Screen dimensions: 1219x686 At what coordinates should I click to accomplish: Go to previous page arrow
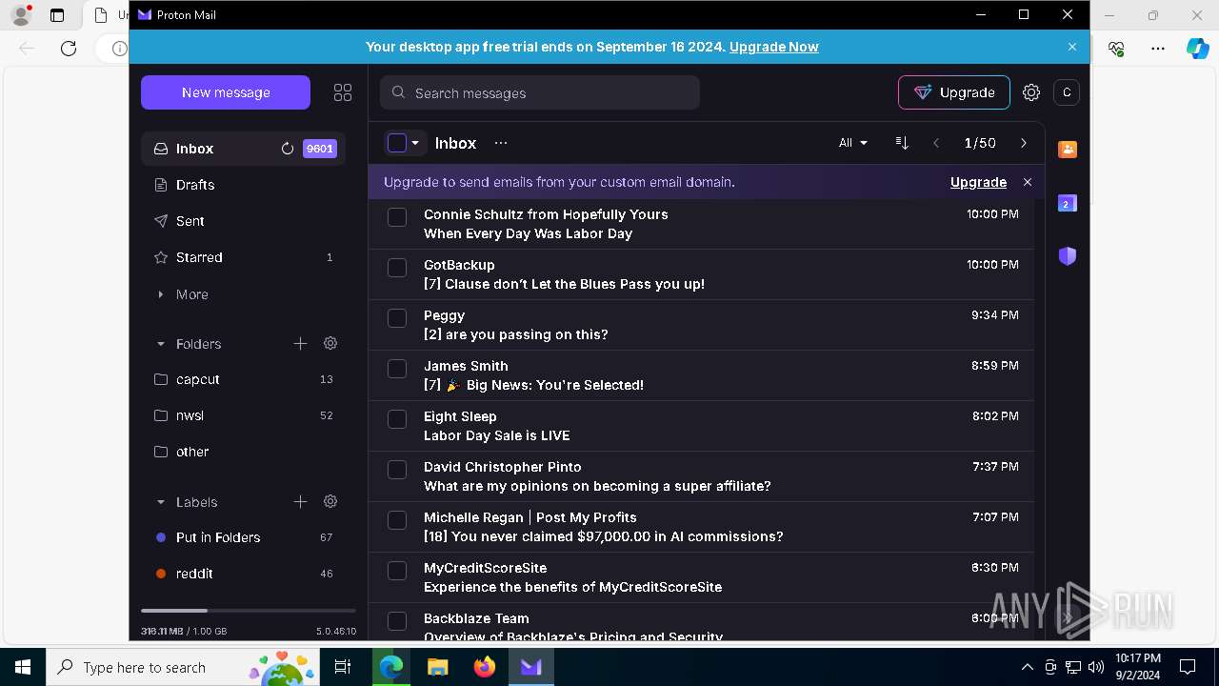(x=936, y=143)
